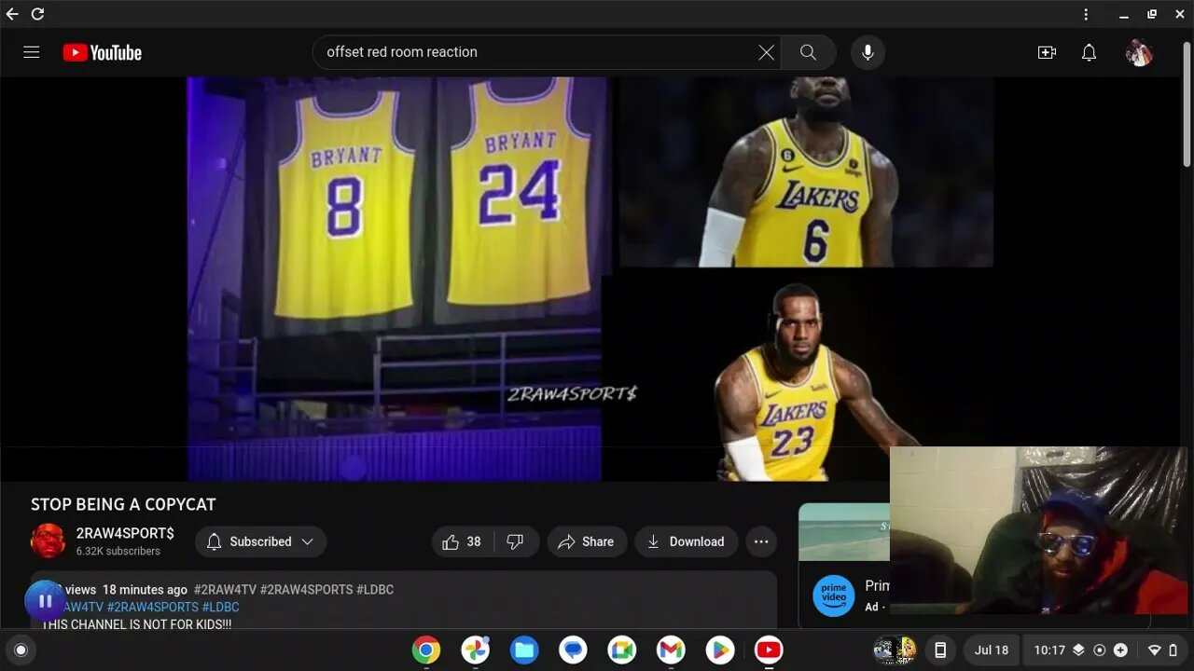Open more actions ellipsis beside Download
This screenshot has height=671, width=1194.
click(x=761, y=541)
